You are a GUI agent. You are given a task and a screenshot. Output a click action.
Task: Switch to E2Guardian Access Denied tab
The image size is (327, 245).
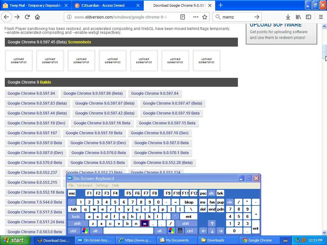[x=103, y=5]
